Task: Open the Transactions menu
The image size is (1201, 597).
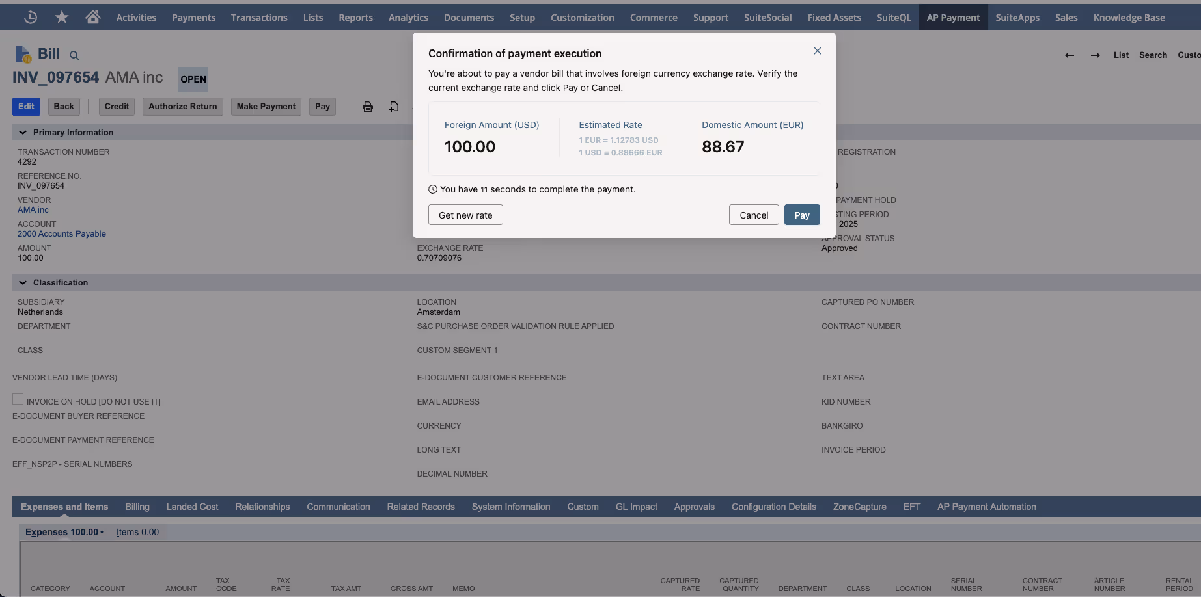Action: [x=258, y=17]
